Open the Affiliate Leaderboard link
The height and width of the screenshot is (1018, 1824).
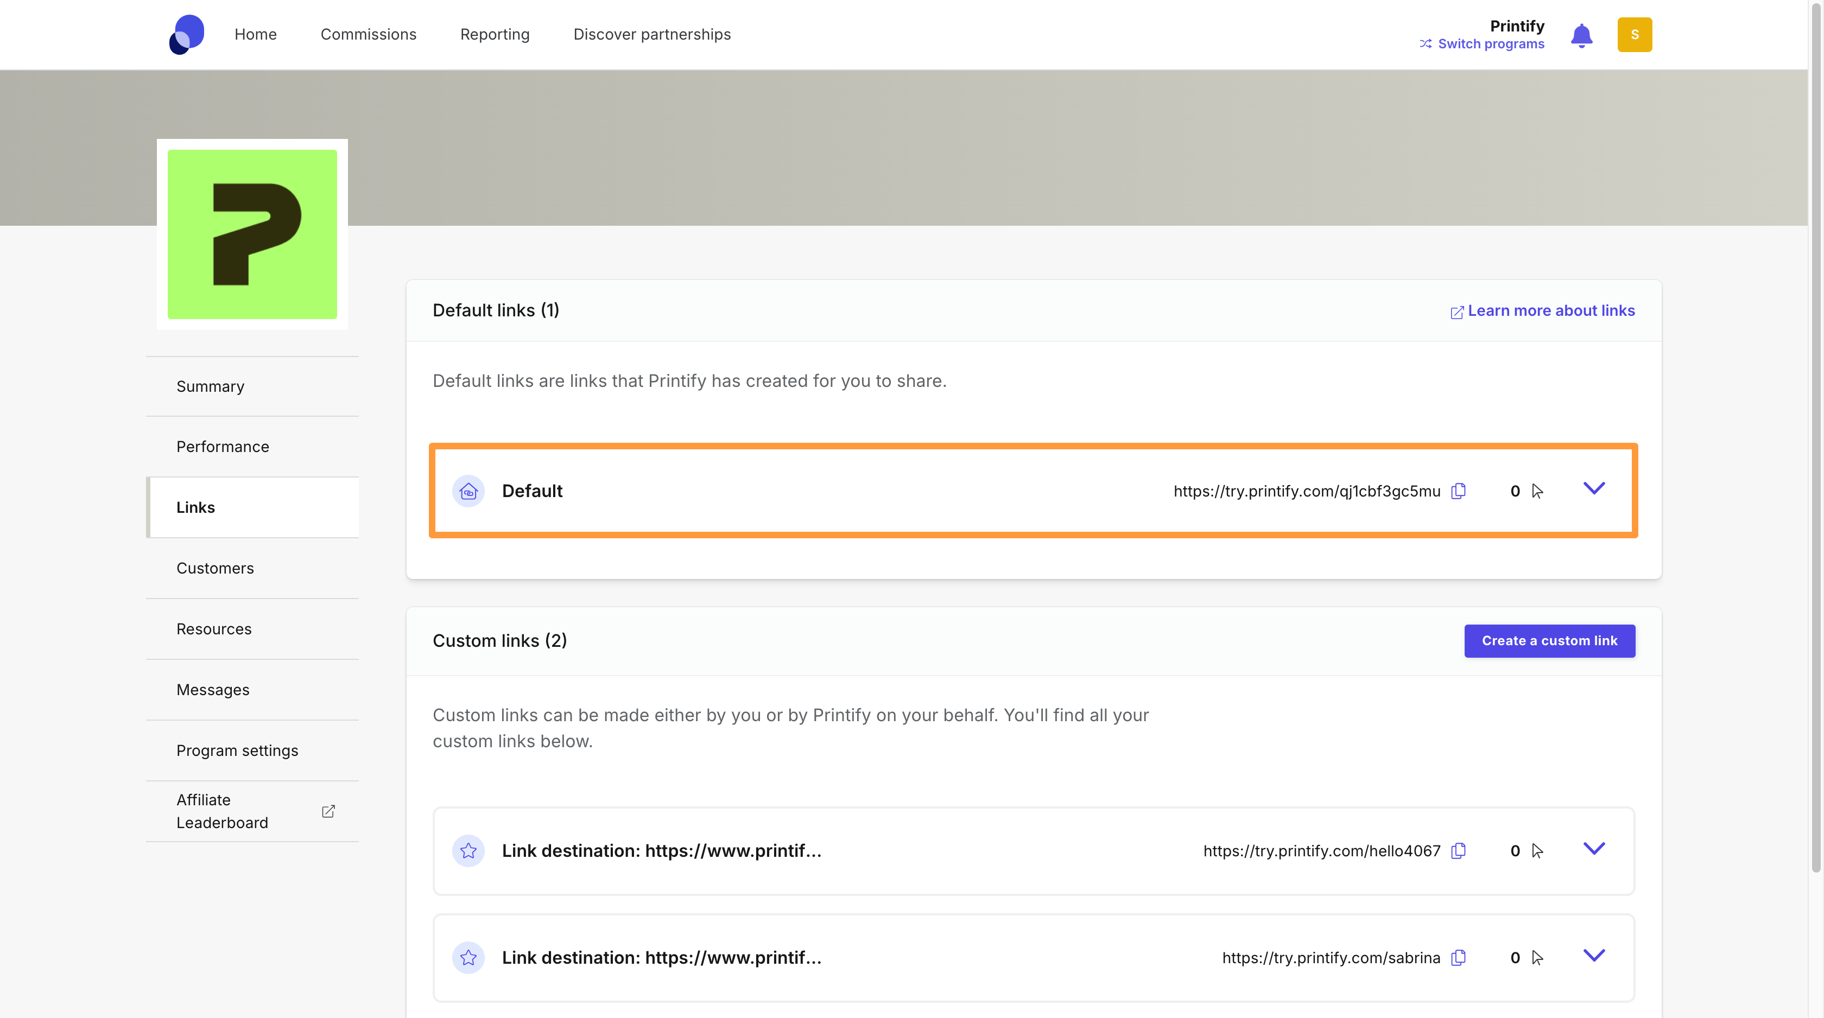(253, 811)
